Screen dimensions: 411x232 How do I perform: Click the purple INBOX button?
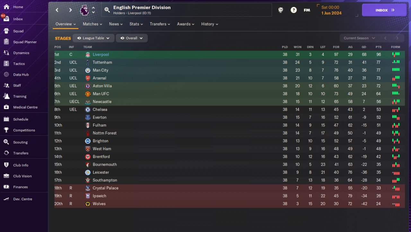pos(385,10)
